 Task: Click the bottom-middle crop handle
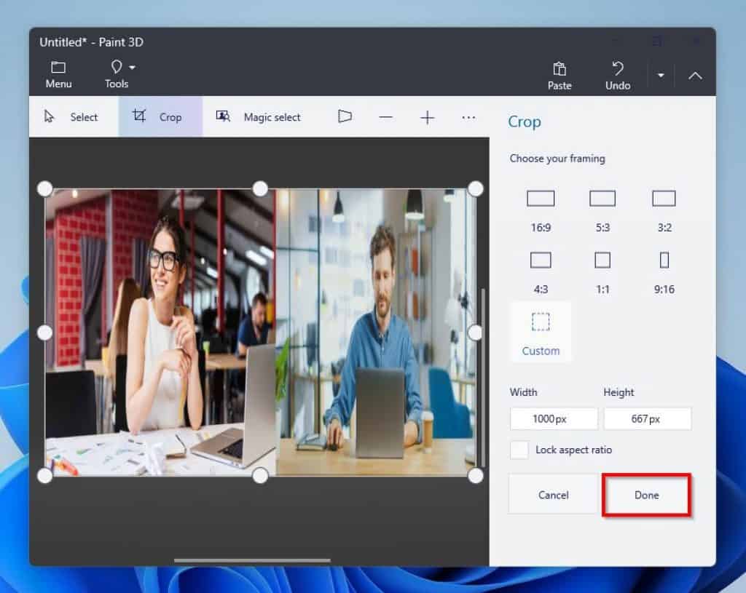tap(260, 476)
